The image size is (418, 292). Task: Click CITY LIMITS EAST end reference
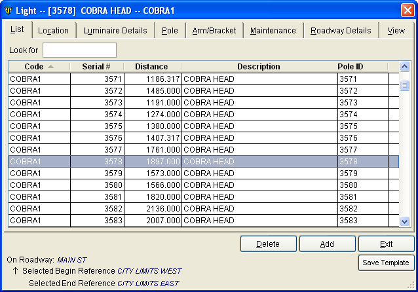[x=148, y=283]
